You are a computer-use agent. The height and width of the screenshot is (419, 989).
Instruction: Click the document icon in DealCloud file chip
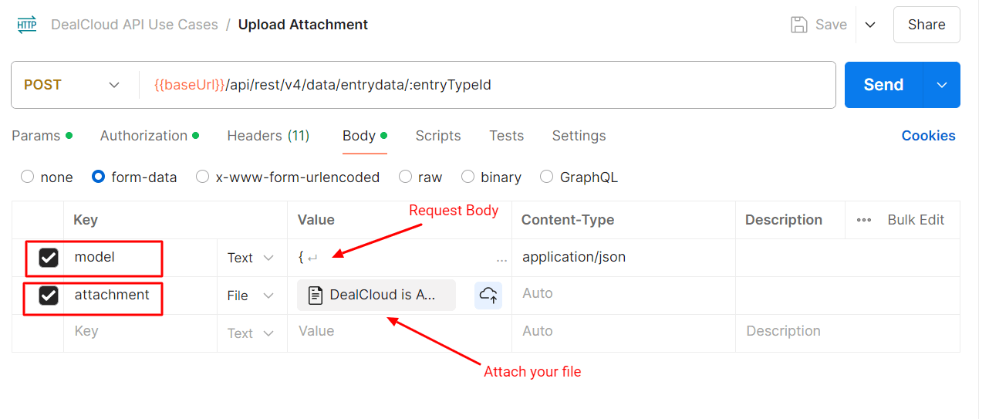pyautogui.click(x=315, y=295)
